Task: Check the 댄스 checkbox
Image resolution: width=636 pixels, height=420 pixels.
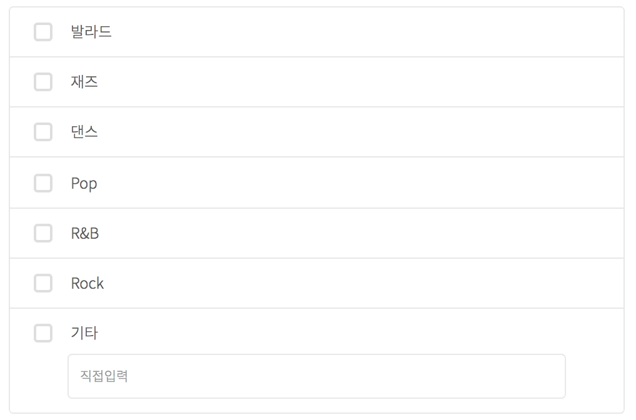Action: click(x=43, y=132)
